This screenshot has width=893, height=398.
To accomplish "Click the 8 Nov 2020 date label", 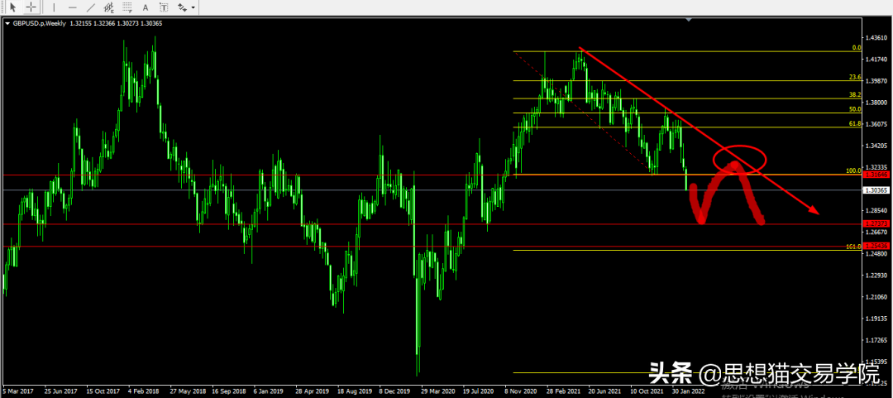I will coord(521,391).
